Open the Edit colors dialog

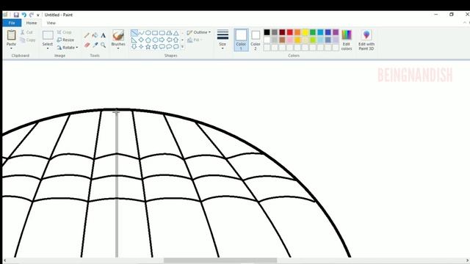pyautogui.click(x=347, y=40)
